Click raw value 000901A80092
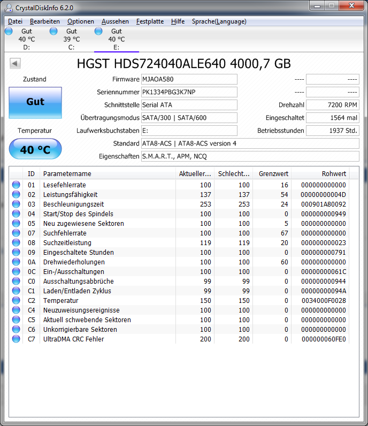The height and width of the screenshot is (426, 368). point(324,204)
